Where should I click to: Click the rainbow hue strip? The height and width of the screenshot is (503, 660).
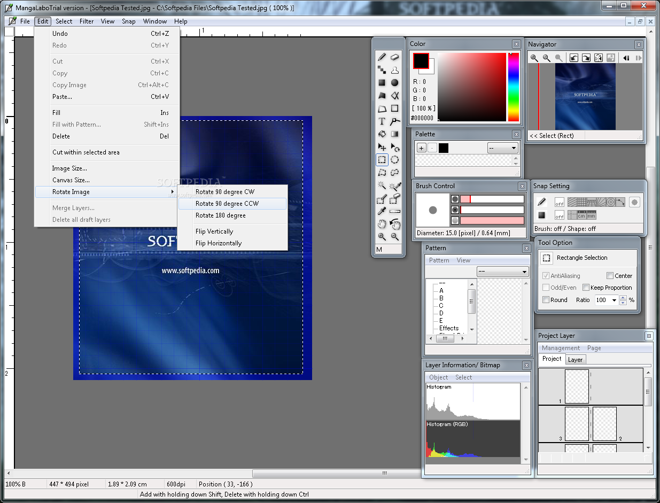(514, 87)
